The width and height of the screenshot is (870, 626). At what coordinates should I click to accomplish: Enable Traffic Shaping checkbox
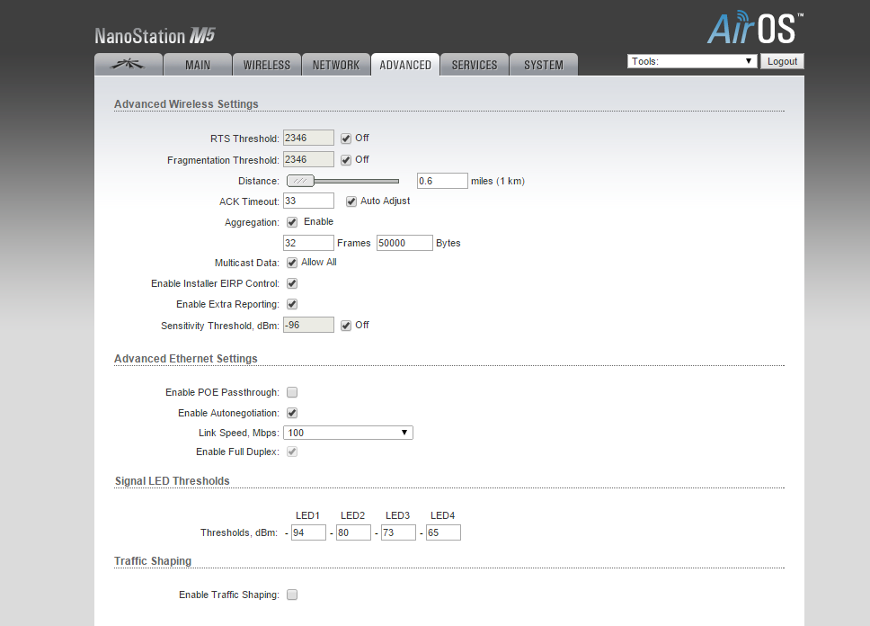coord(292,595)
